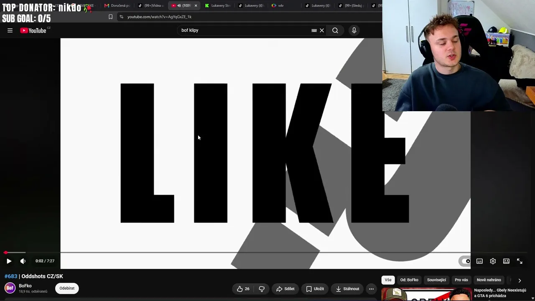Select the 'Nově nahráno' filter chip
This screenshot has height=301, width=535.
tap(489, 280)
